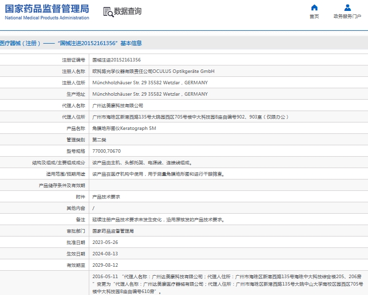Image resolution: width=368 pixels, height=295 pixels.
Task: Select effective date 2024-08-13
Action: [x=105, y=254]
